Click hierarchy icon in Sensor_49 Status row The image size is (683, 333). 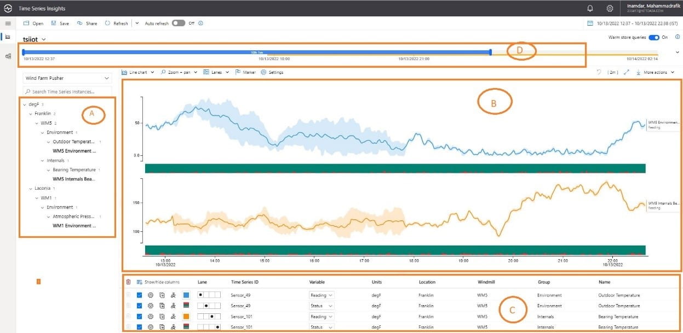(x=173, y=305)
